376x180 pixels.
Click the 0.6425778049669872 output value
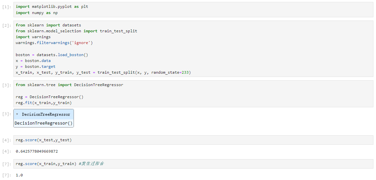tap(37, 151)
